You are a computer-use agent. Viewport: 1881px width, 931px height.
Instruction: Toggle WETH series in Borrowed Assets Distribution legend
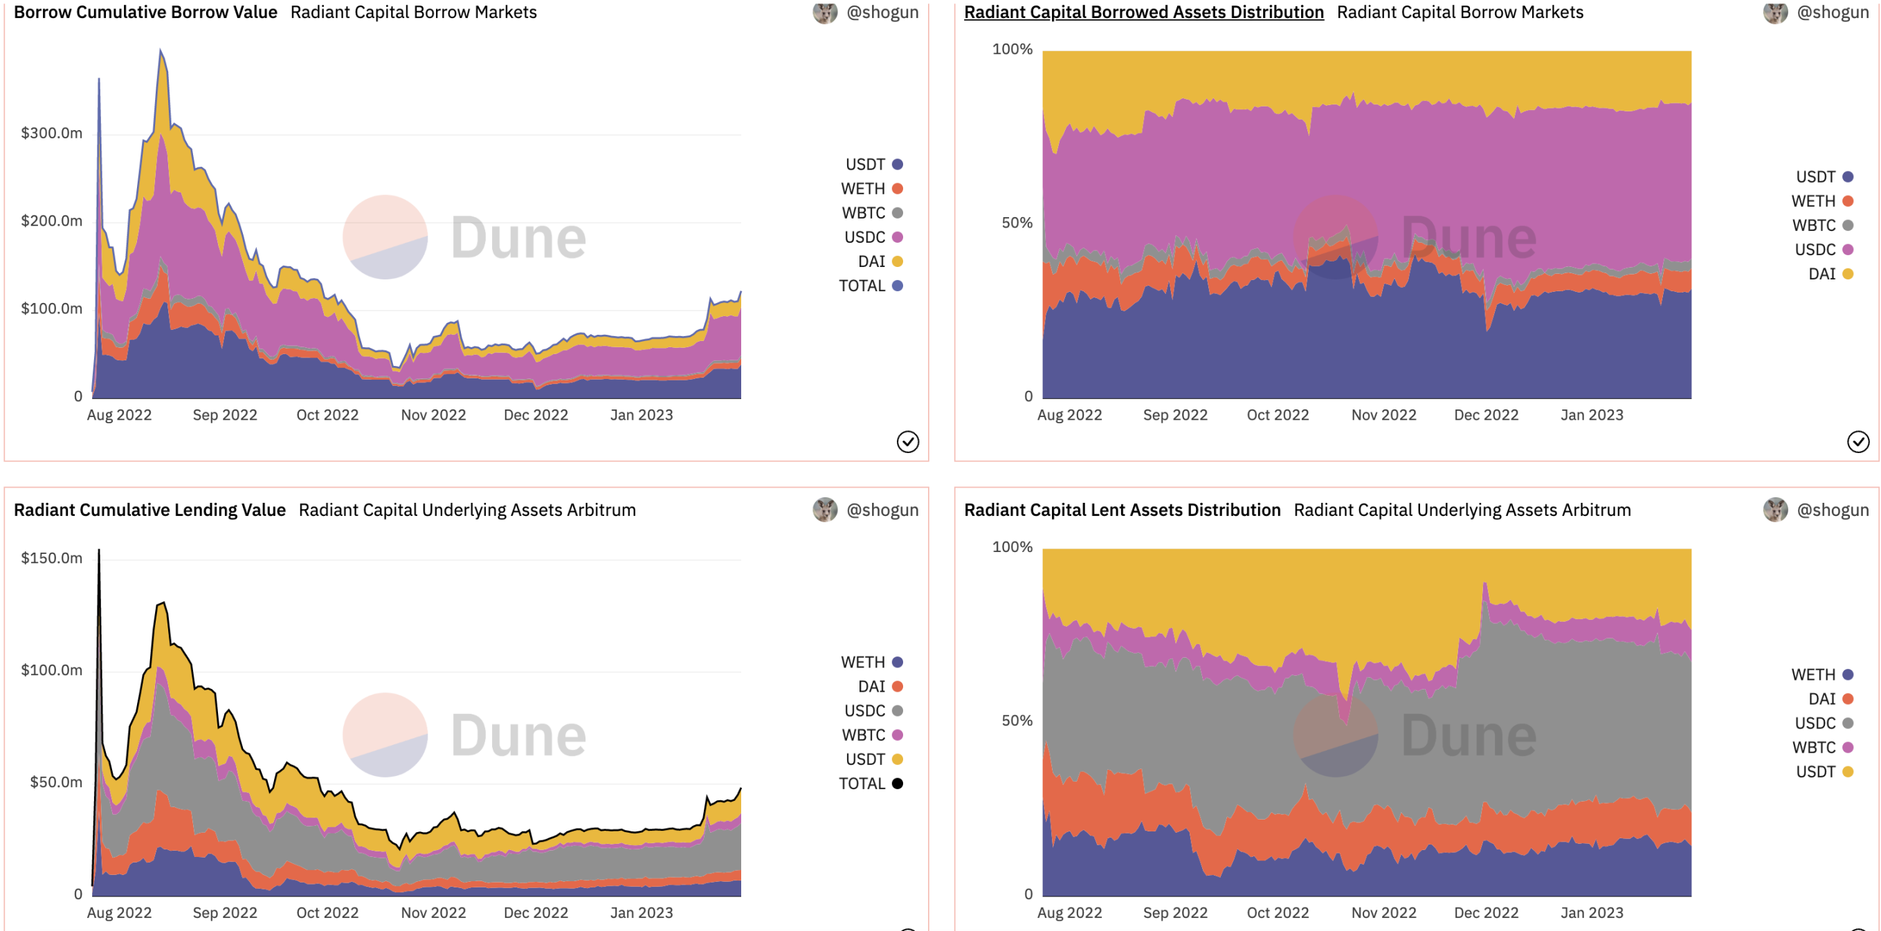coord(1822,201)
